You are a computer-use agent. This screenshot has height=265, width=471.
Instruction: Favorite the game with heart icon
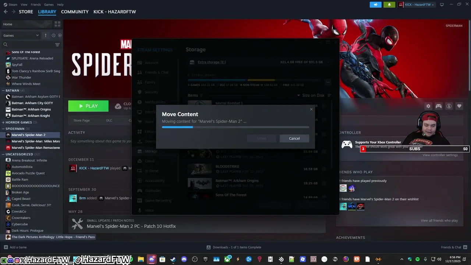[x=459, y=106]
